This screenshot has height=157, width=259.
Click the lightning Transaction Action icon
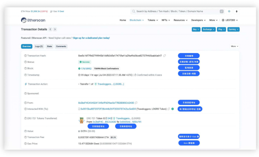pos(25,84)
